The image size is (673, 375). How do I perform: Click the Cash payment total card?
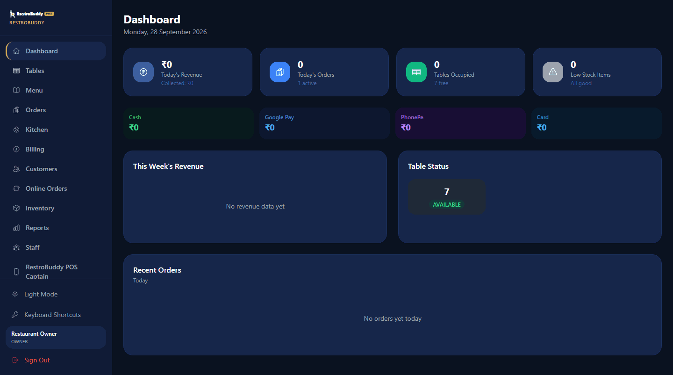pyautogui.click(x=188, y=123)
